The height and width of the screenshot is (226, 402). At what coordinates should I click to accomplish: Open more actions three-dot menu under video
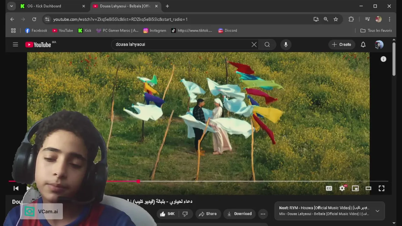(x=263, y=214)
